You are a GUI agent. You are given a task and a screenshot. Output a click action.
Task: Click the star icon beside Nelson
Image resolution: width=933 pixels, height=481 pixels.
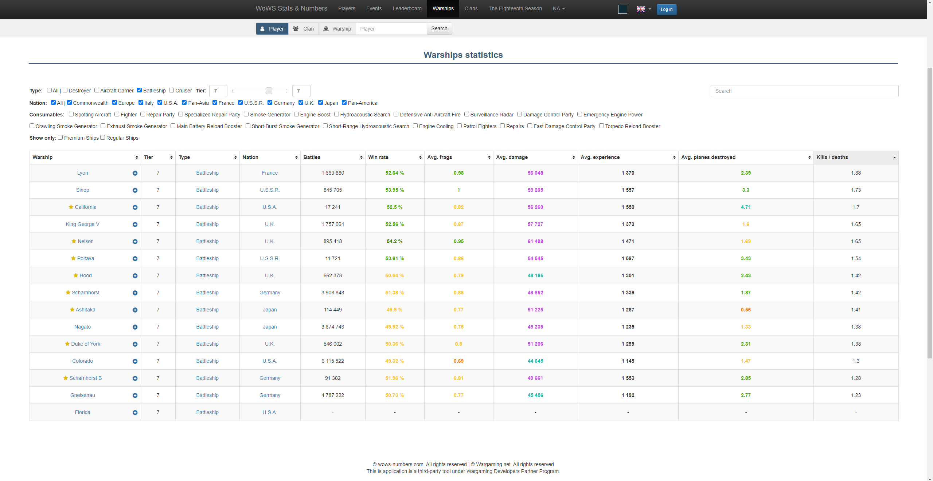point(74,241)
